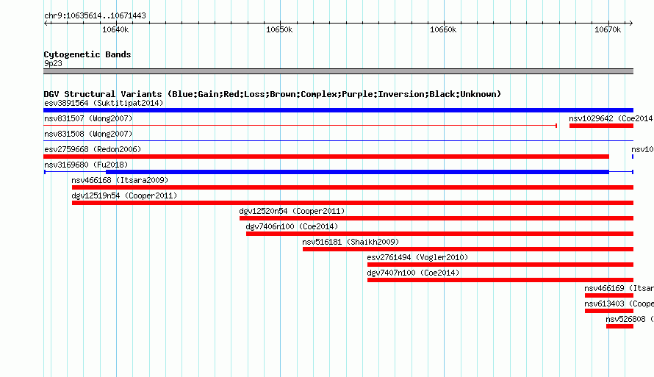Click dgv12520n54 (Cooper2011) variant label
This screenshot has width=654, height=377.
coord(292,211)
